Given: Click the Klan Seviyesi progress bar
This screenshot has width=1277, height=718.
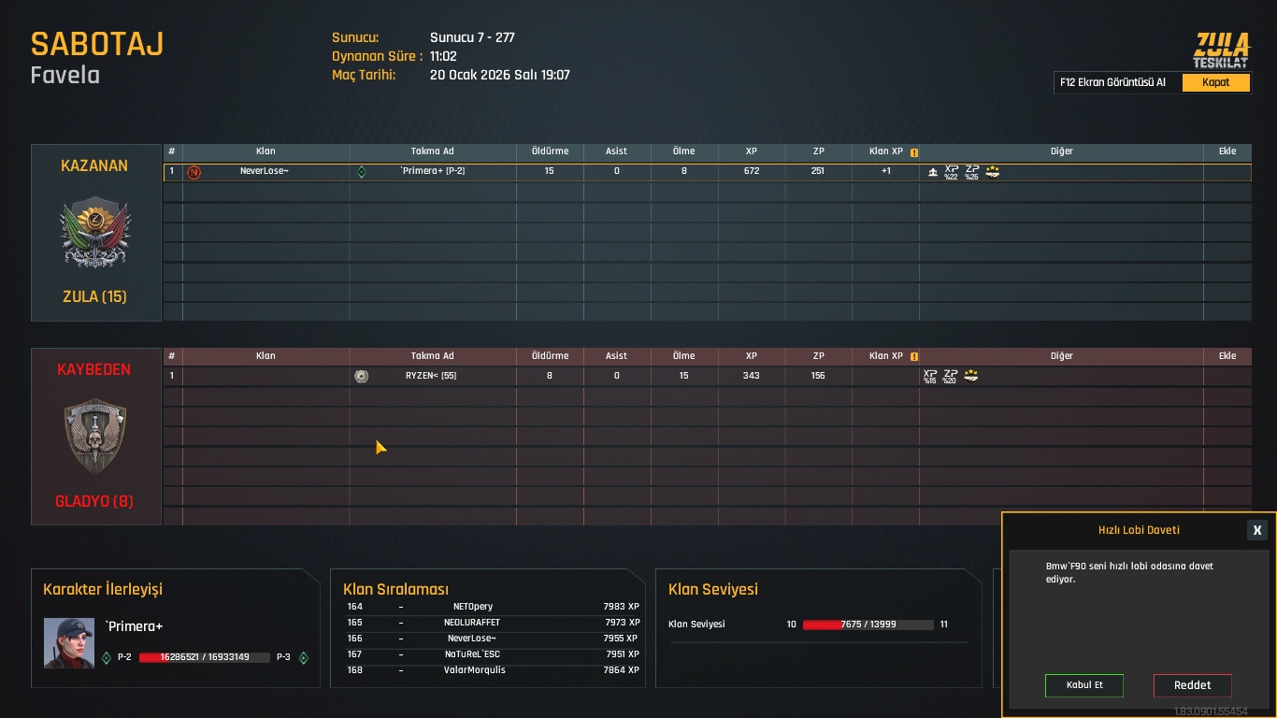Looking at the screenshot, I should coord(868,625).
